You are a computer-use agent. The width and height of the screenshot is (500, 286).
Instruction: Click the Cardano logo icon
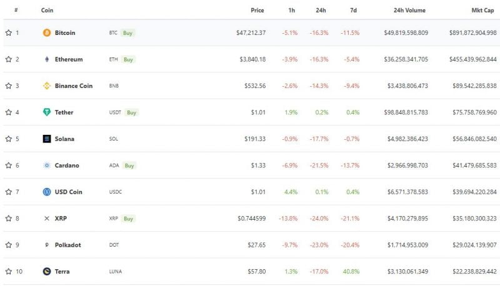coord(47,165)
